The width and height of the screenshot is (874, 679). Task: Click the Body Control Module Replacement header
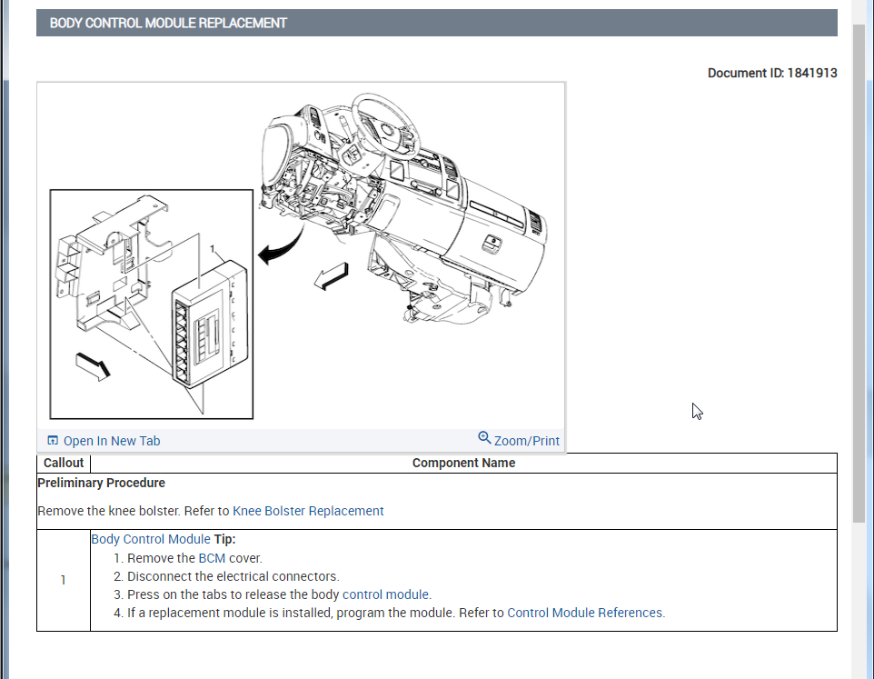(x=436, y=23)
